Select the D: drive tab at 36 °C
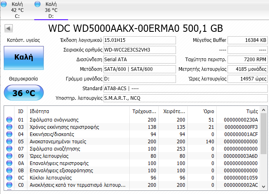269x194 pixels. coord(51,10)
